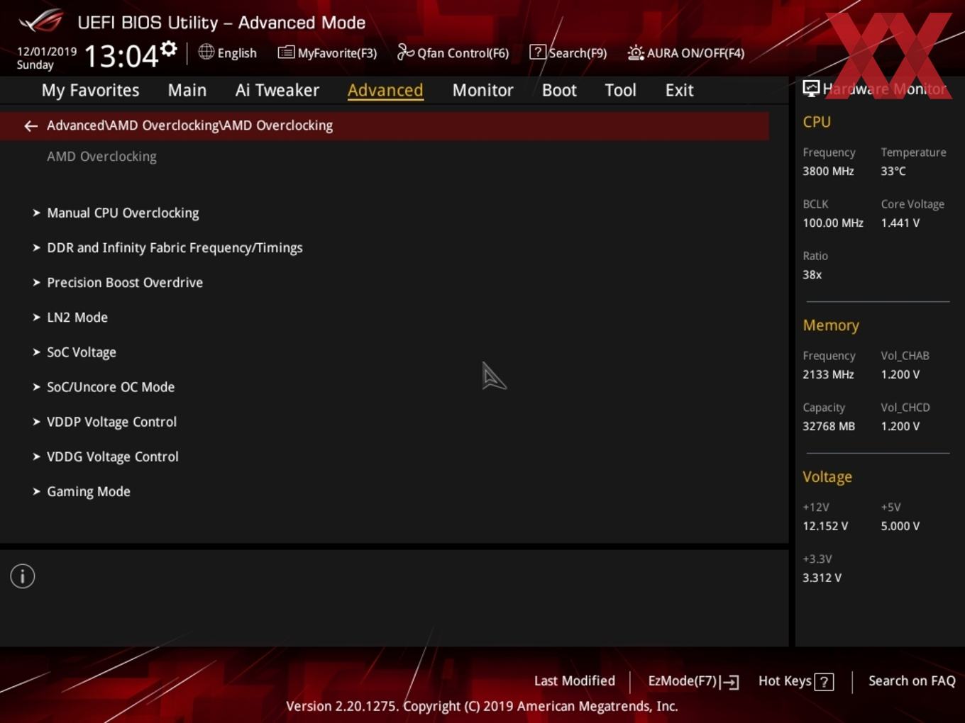The width and height of the screenshot is (965, 723).
Task: Select the Advanced tab
Action: point(385,90)
